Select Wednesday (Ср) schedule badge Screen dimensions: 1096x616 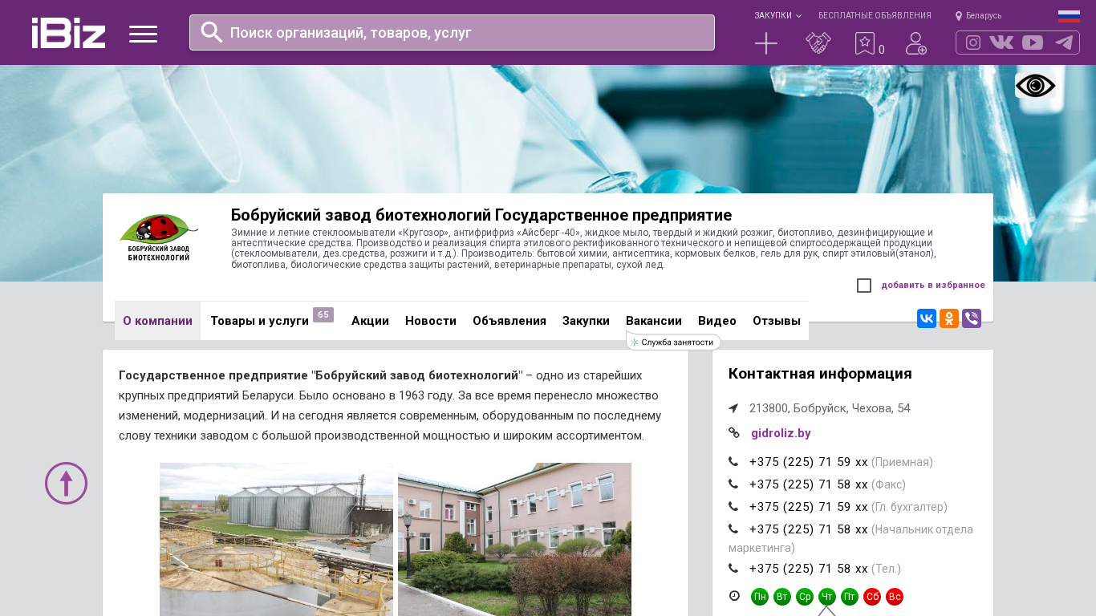[805, 597]
